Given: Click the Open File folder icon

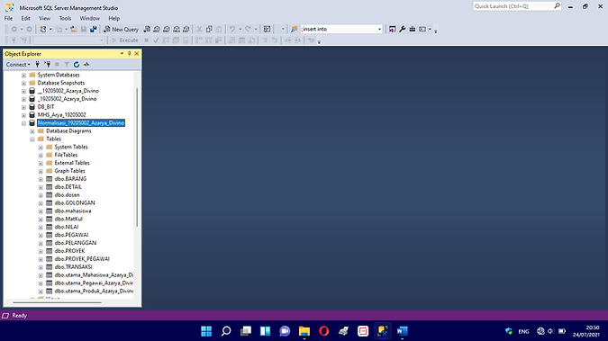Looking at the screenshot, I should (x=73, y=29).
